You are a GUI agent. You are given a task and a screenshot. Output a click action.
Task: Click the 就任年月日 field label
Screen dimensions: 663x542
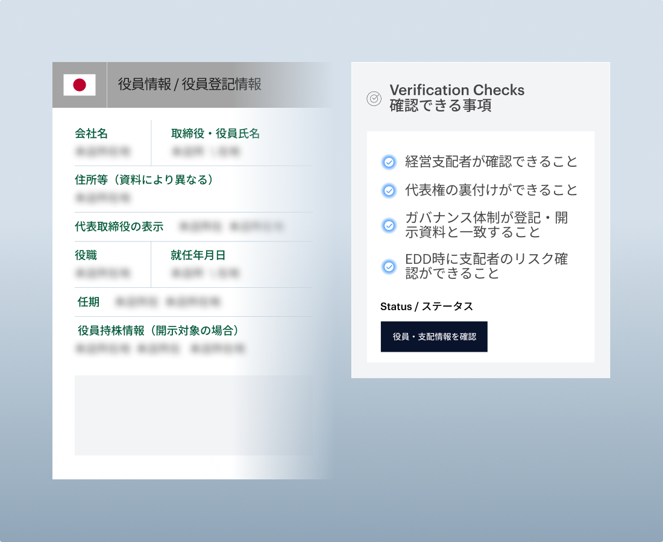tap(198, 255)
